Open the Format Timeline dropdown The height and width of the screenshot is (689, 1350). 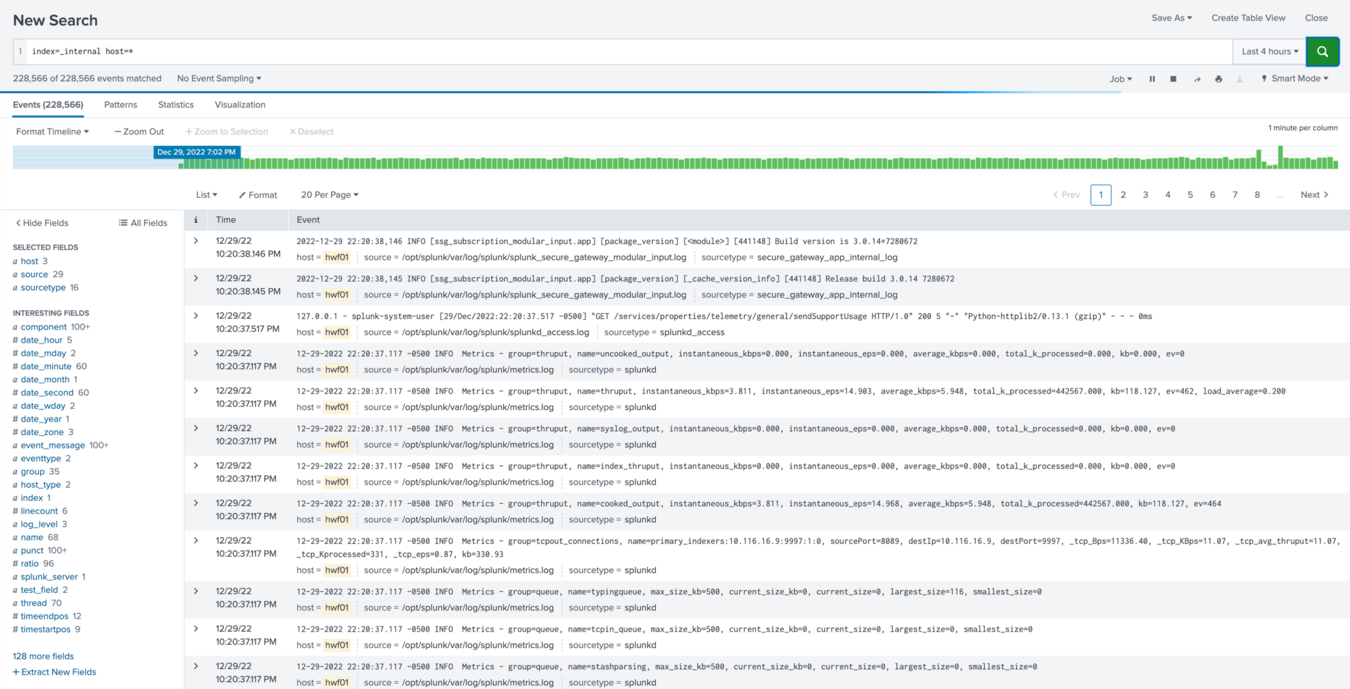(52, 131)
